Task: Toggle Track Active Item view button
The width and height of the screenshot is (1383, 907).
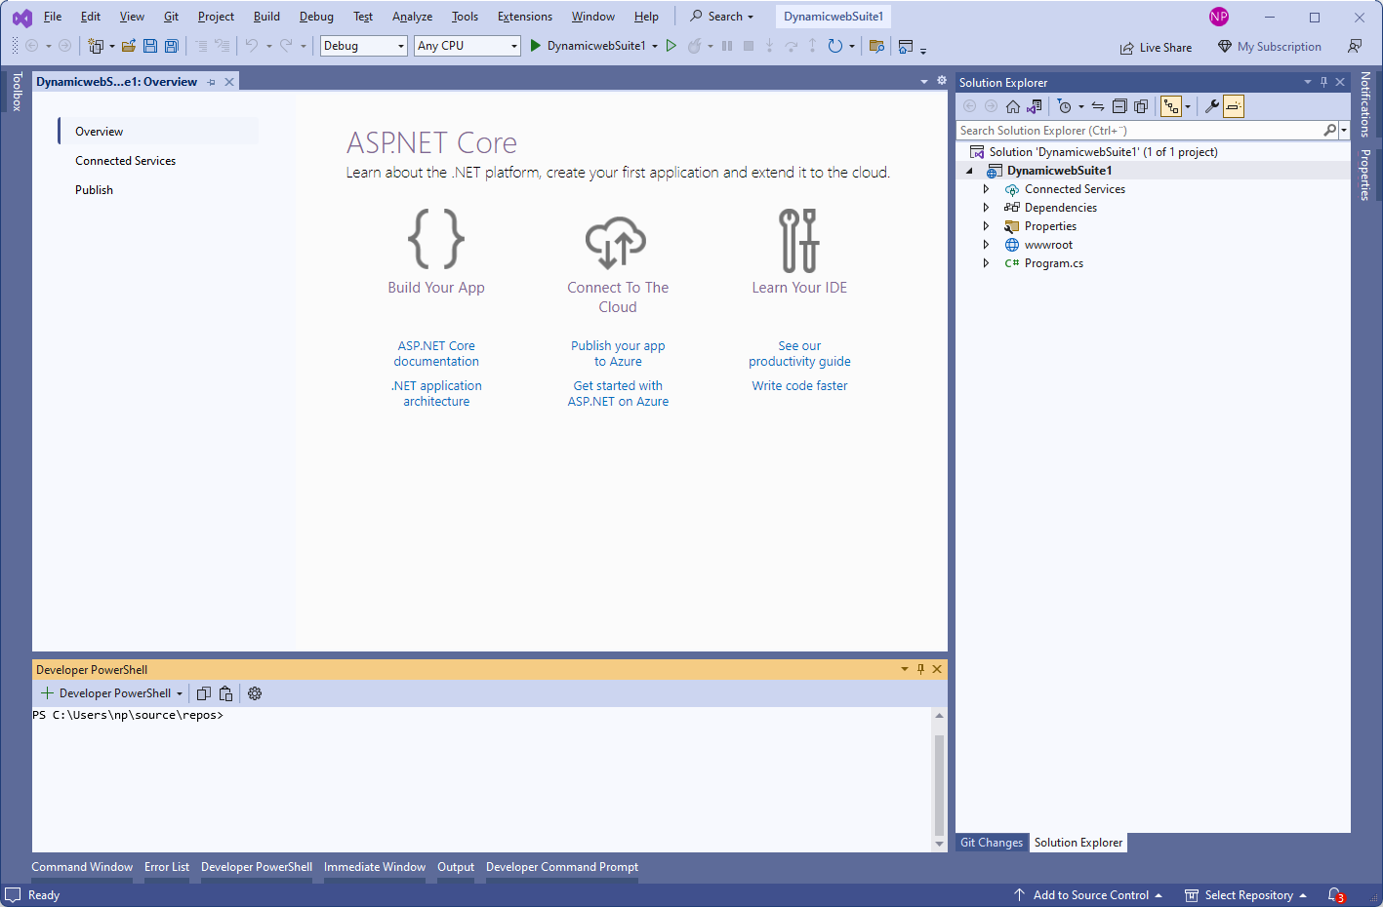Action: pyautogui.click(x=1171, y=106)
